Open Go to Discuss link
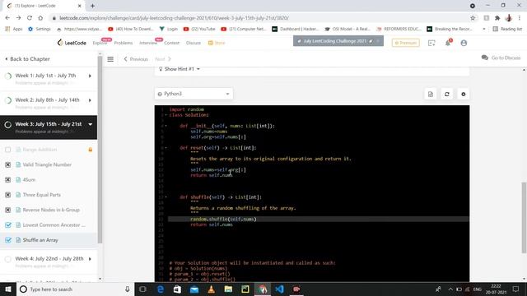This screenshot has width=527, height=296. (x=501, y=58)
